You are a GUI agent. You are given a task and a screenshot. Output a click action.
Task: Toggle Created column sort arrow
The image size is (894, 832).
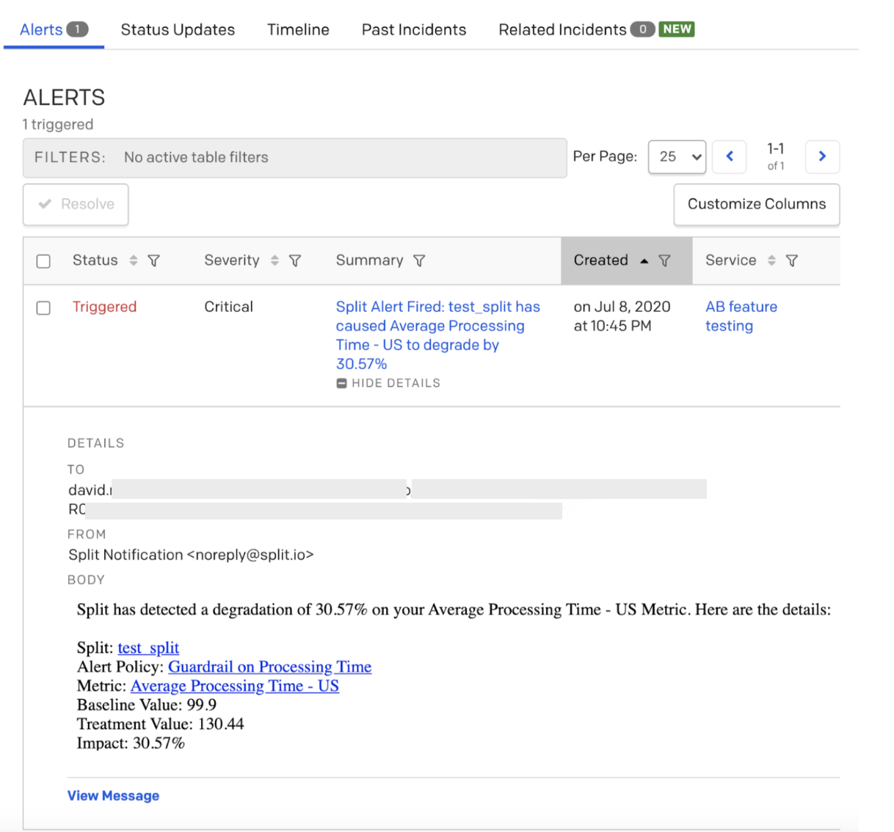(x=644, y=260)
